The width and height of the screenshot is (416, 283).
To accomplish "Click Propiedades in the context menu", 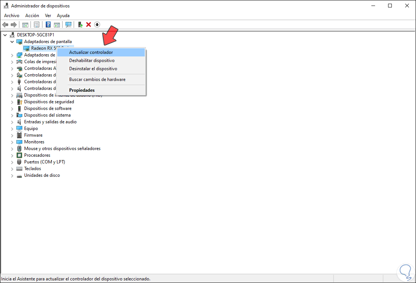I will [x=82, y=90].
